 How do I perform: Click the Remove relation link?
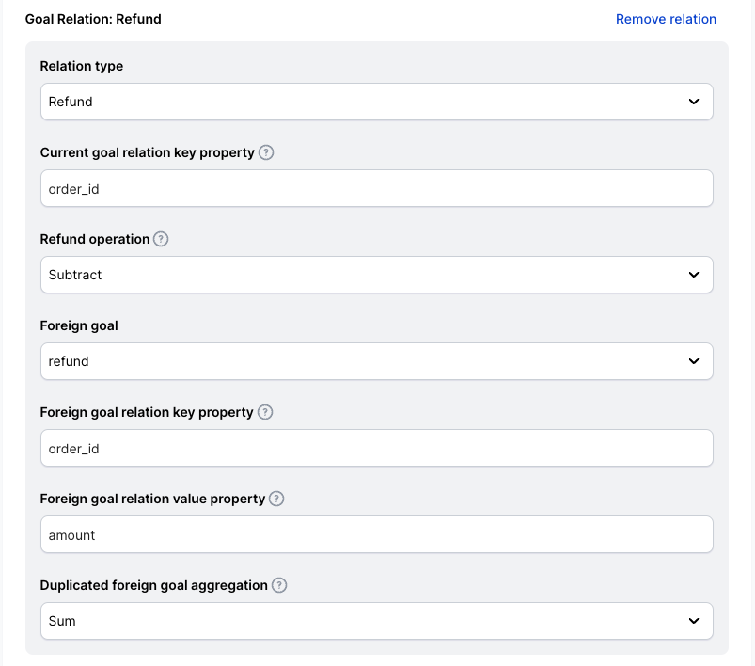pos(666,19)
